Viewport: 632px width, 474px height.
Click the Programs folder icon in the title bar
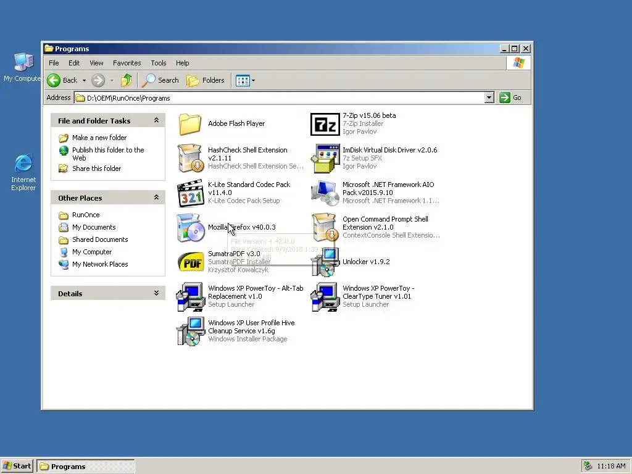[x=49, y=49]
